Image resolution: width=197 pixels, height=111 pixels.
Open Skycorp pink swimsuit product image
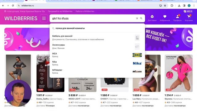(179, 73)
